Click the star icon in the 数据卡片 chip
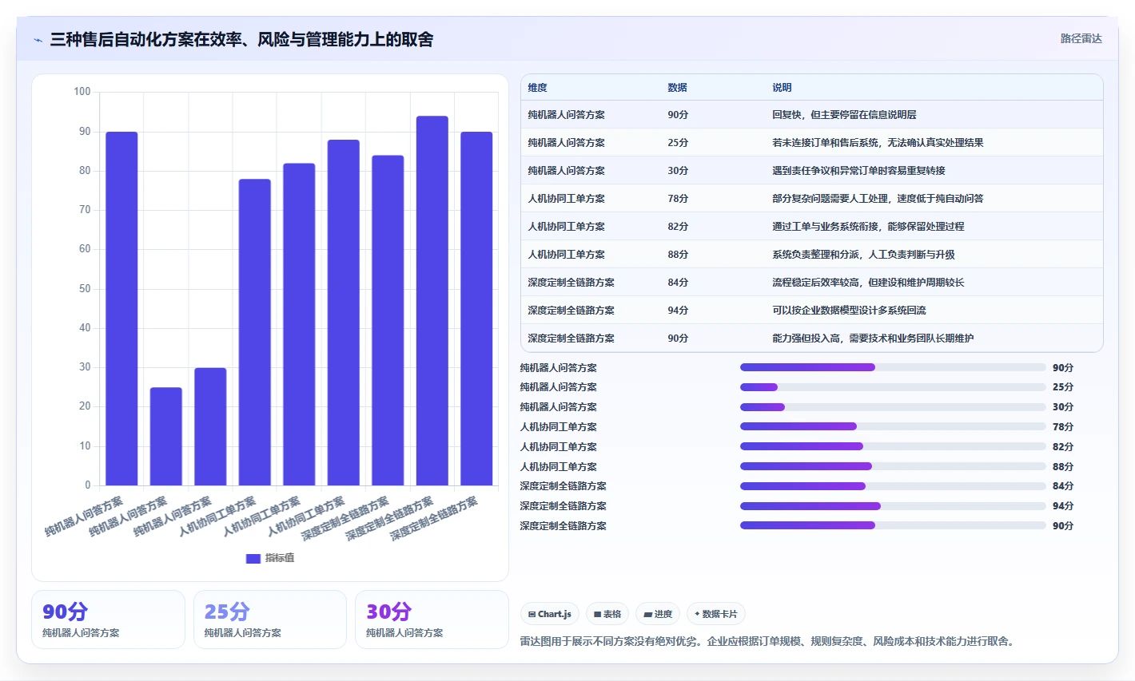The image size is (1135, 681). tap(697, 614)
